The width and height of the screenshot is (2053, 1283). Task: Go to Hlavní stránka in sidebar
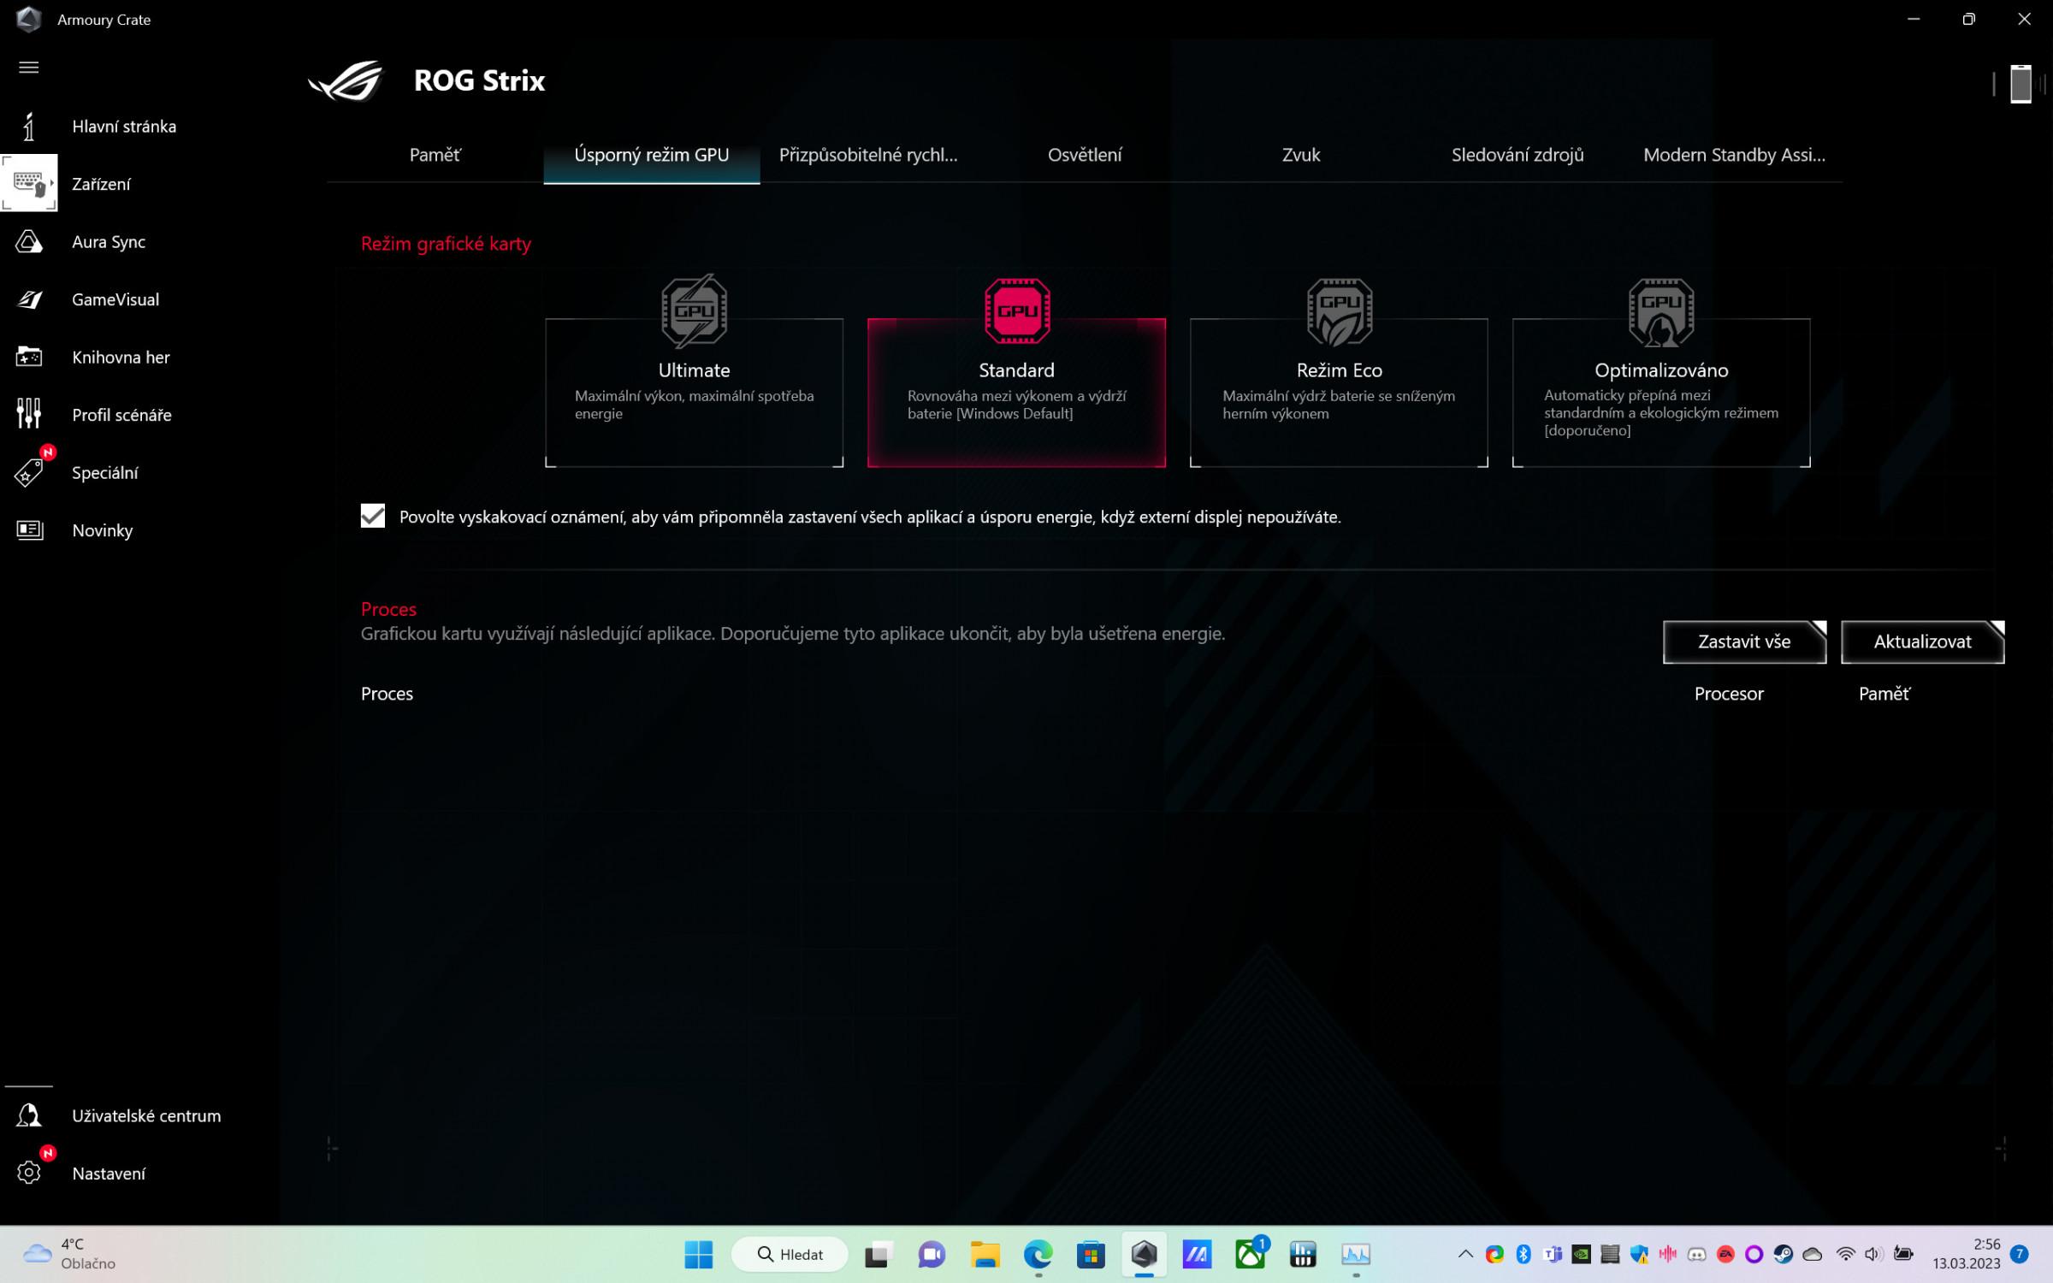(124, 127)
